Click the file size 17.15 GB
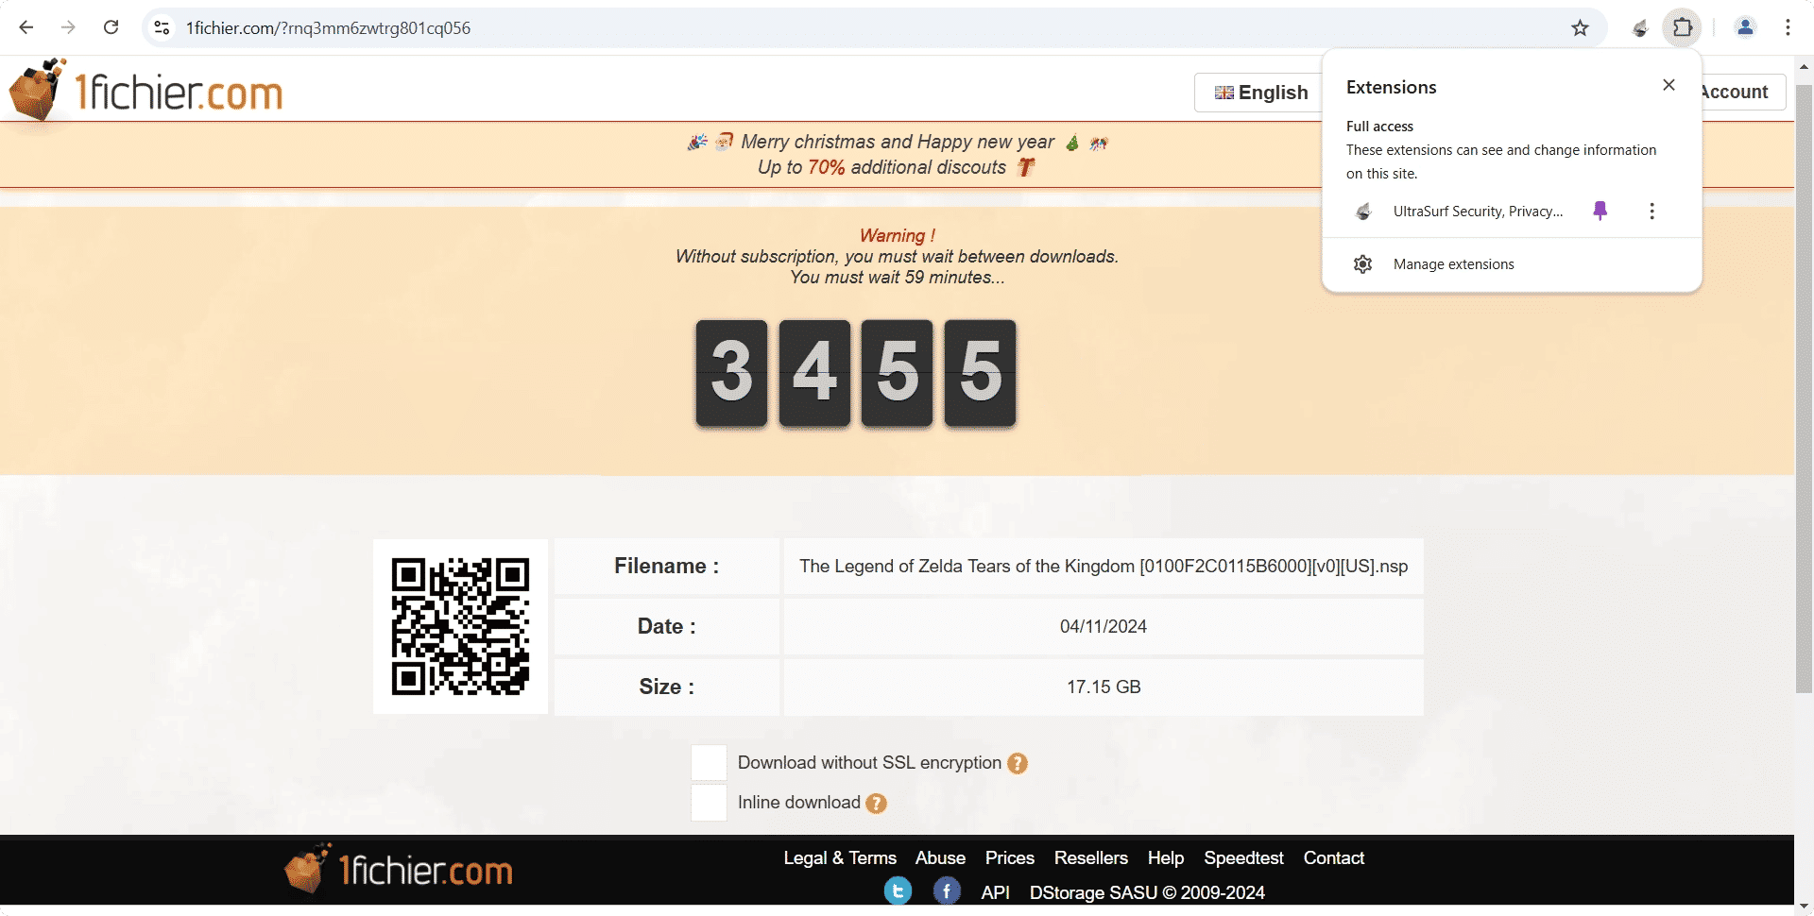The height and width of the screenshot is (916, 1814). click(1104, 687)
